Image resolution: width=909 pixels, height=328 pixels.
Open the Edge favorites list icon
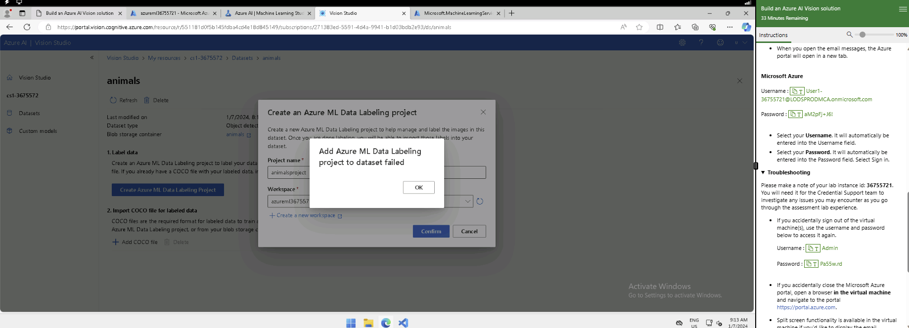(x=678, y=27)
